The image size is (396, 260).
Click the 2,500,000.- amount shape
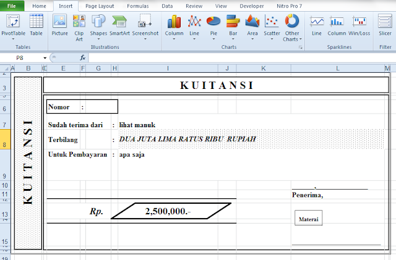click(x=171, y=211)
